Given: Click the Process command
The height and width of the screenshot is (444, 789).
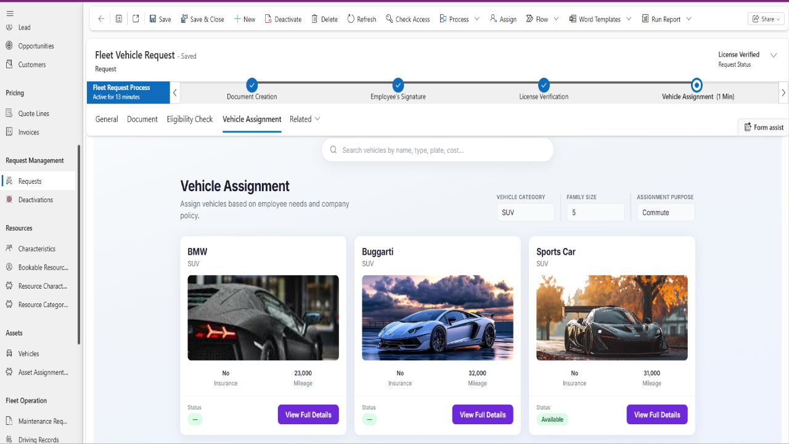Looking at the screenshot, I should click(454, 19).
